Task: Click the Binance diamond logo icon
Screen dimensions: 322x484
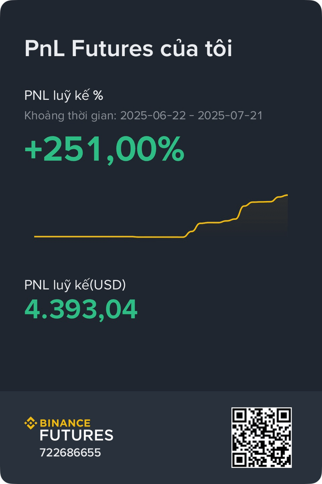Action: click(x=31, y=423)
